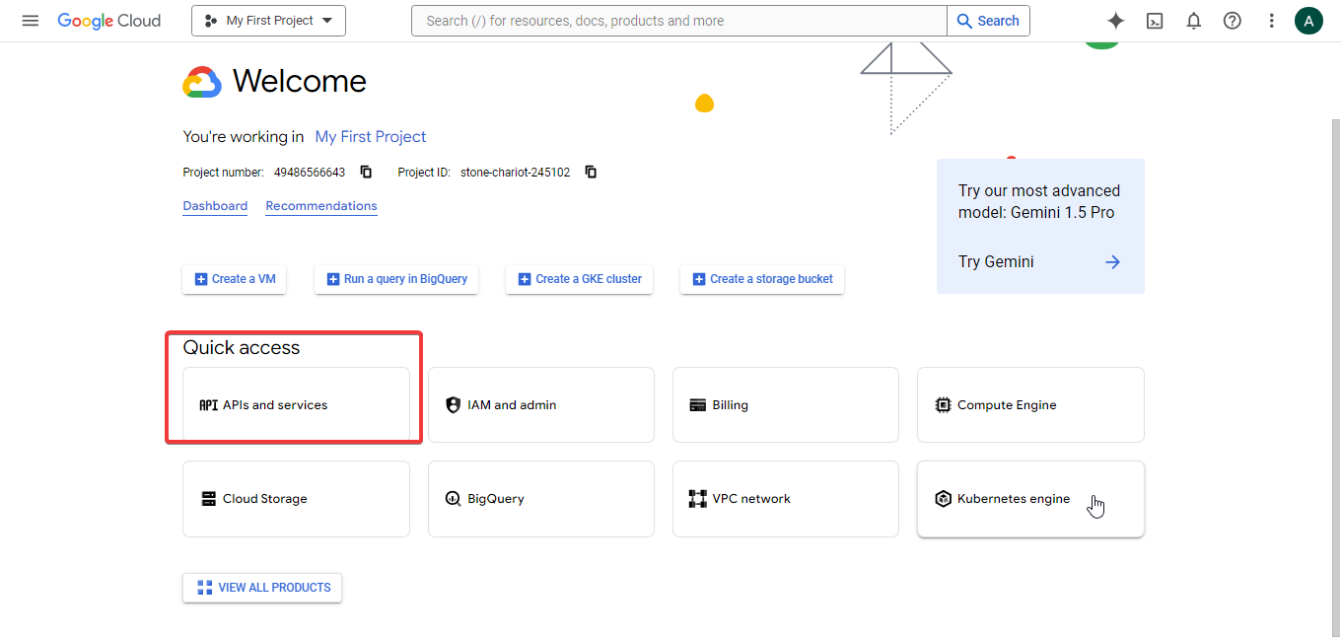Click the grid icon in VIEW ALL PRODUCTS
The width and height of the screenshot is (1341, 638).
click(205, 588)
